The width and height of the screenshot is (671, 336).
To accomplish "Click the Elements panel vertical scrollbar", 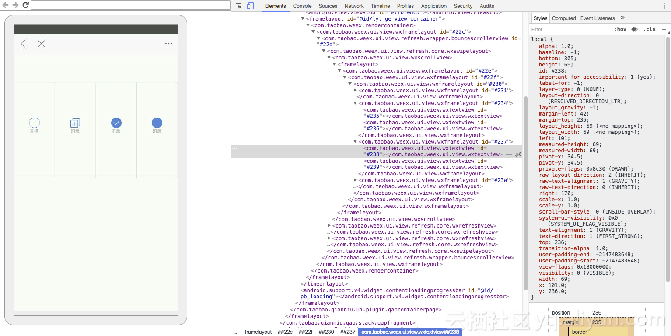I will pyautogui.click(x=525, y=192).
